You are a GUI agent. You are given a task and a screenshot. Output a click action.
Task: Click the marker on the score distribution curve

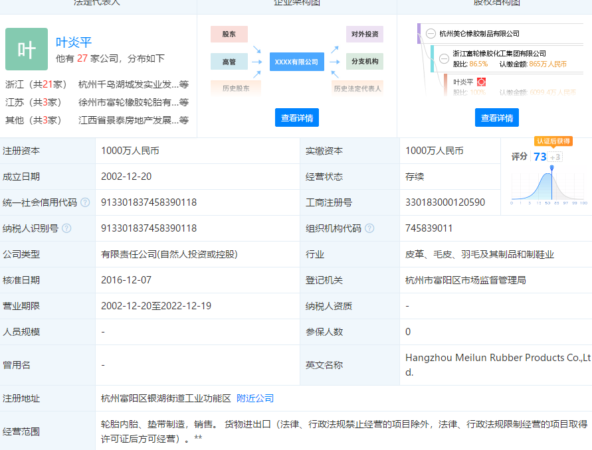[x=551, y=167]
